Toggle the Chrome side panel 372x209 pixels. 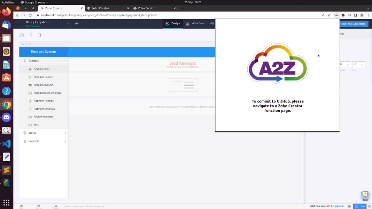(355, 15)
